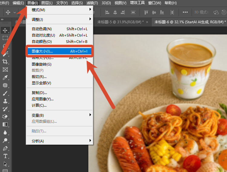Image resolution: width=227 pixels, height=172 pixels.
Task: Open the 文字(Y) menu
Action: click(62, 3)
